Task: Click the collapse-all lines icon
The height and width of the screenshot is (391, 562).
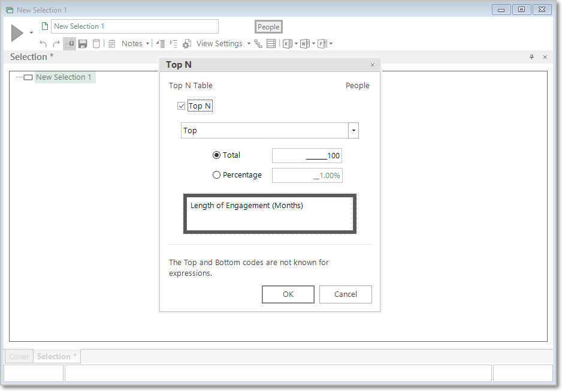Action: (161, 44)
